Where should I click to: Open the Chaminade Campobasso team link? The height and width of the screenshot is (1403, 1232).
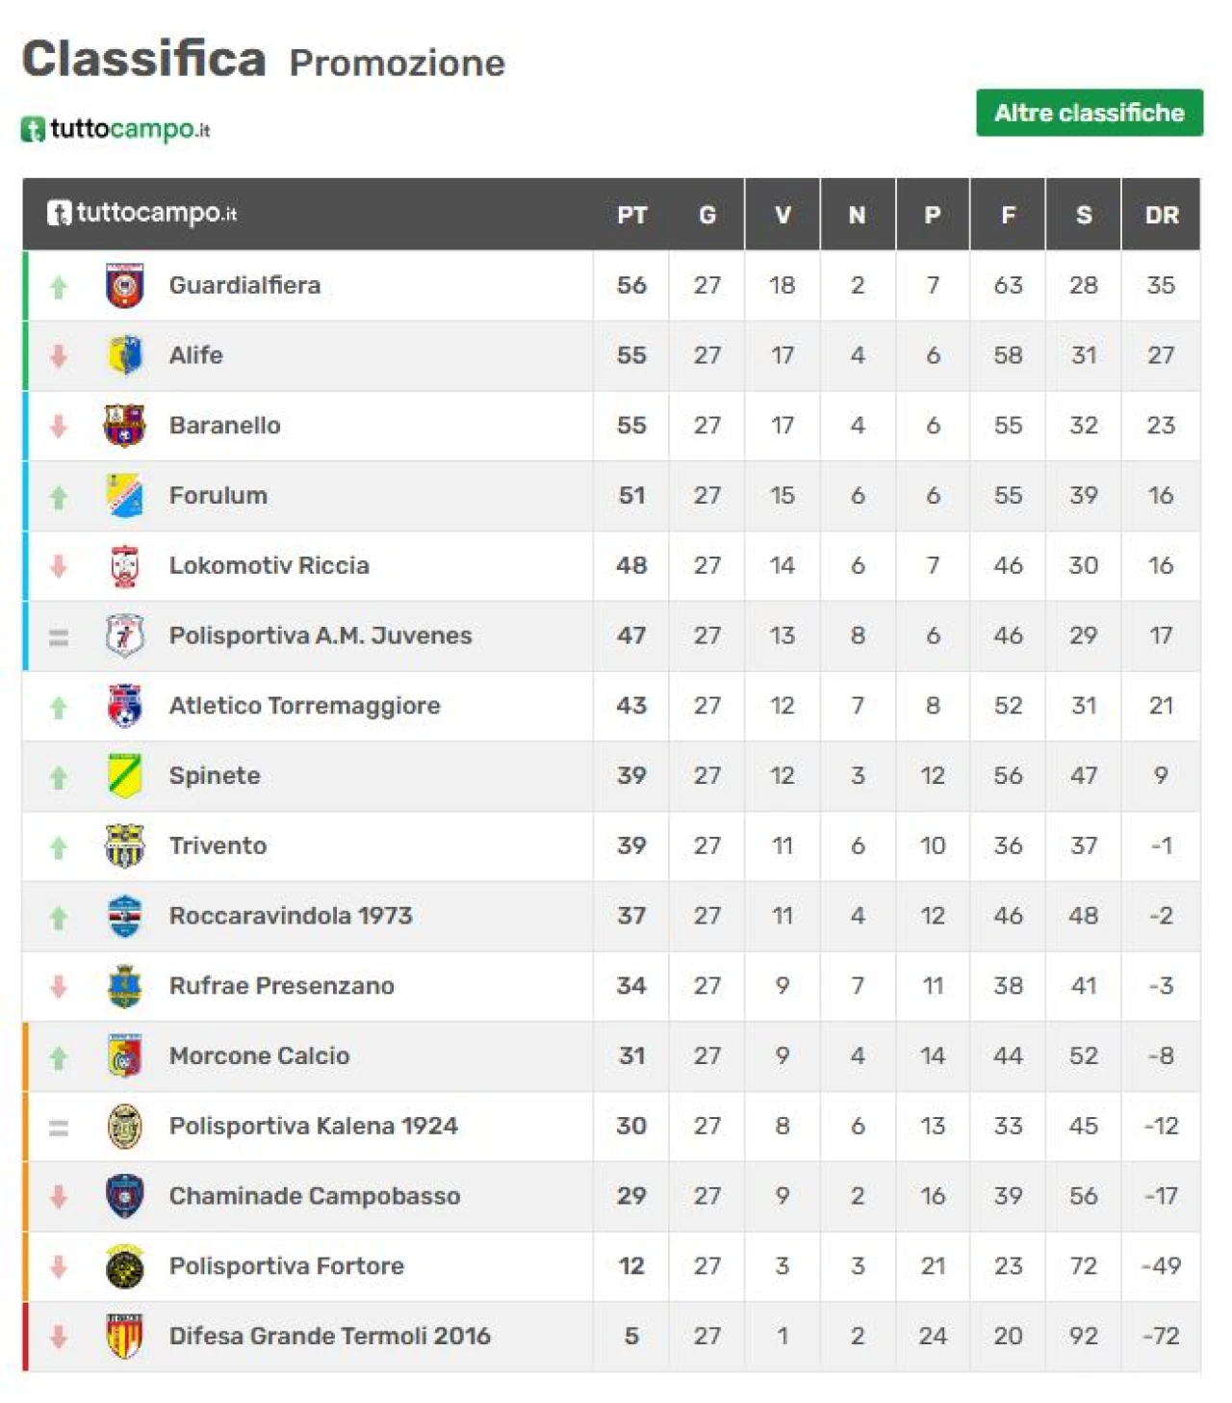[315, 1196]
